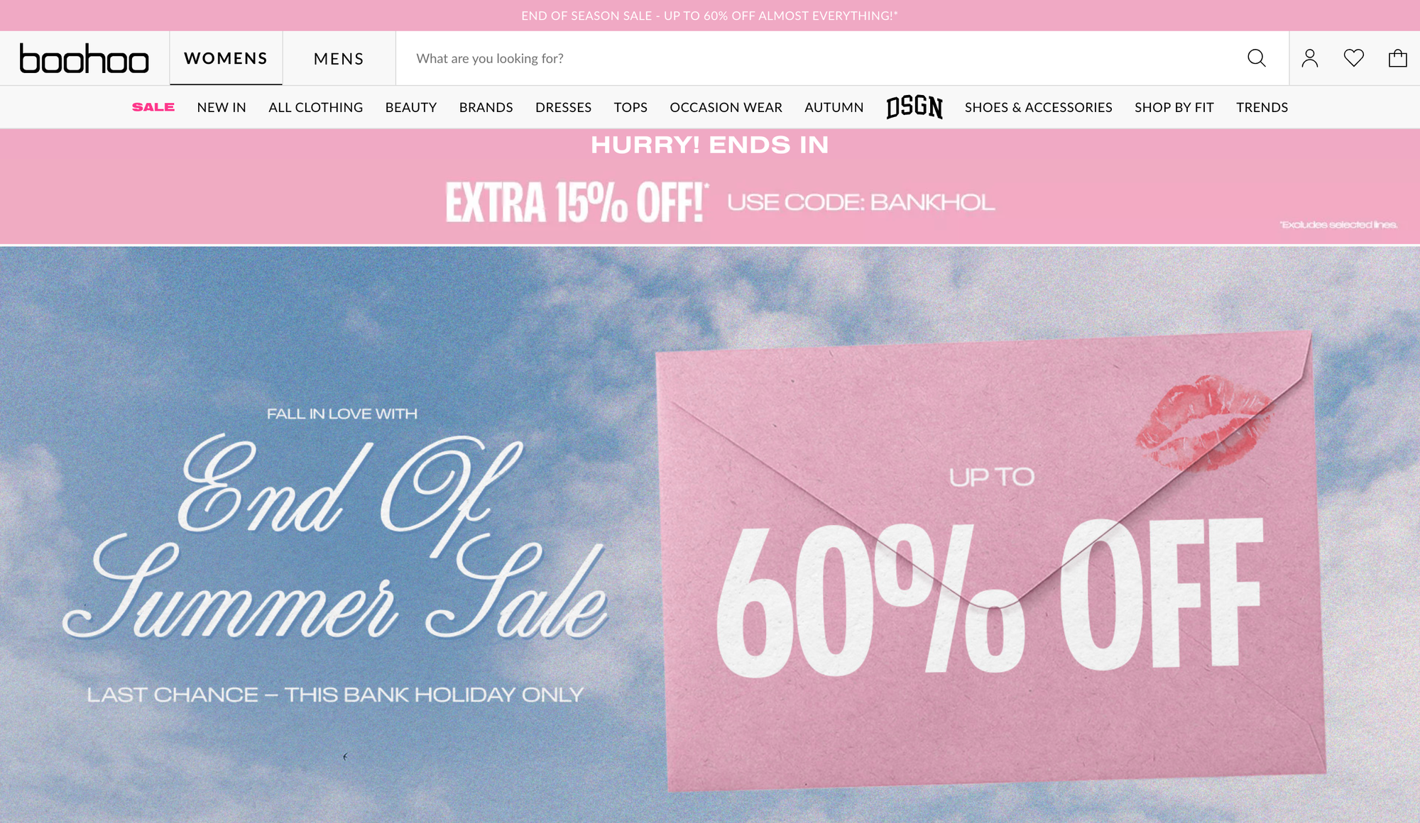Open the wishlist heart icon

[1354, 58]
